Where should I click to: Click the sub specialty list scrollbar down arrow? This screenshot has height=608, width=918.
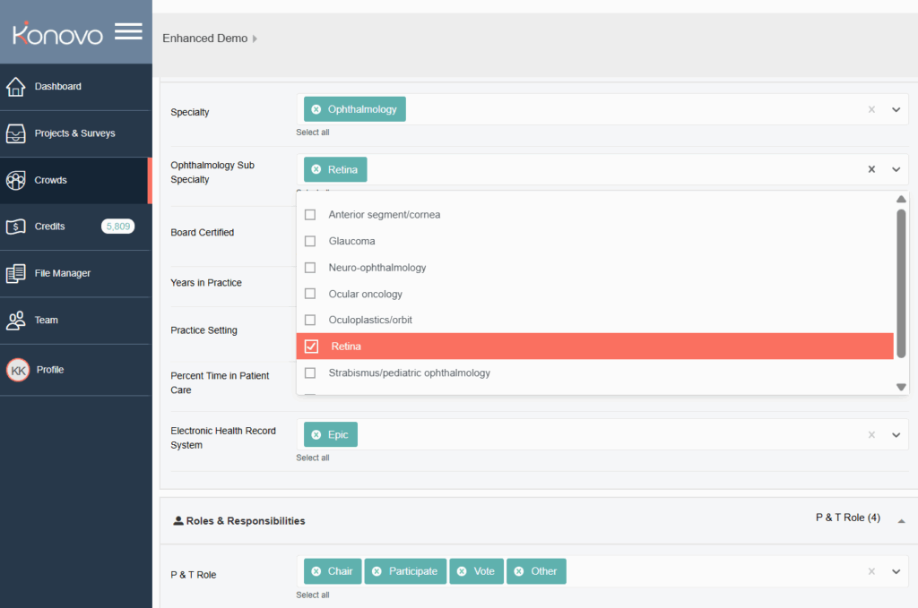tap(901, 387)
